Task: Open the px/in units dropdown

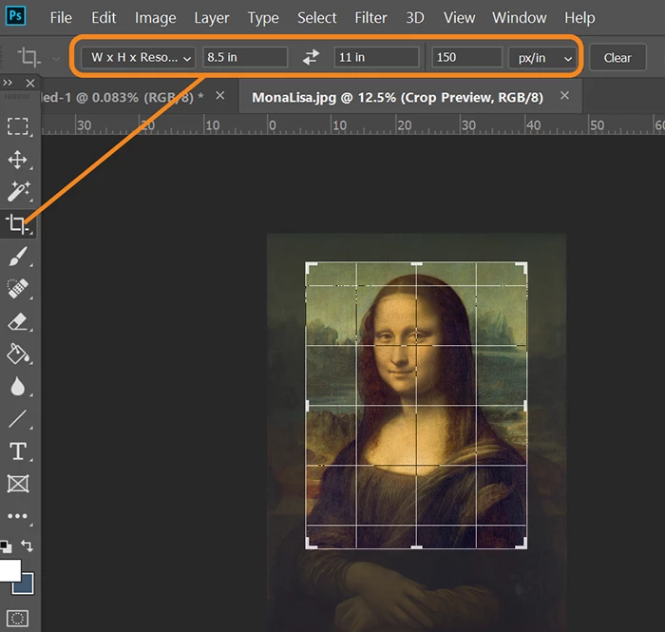Action: 542,58
